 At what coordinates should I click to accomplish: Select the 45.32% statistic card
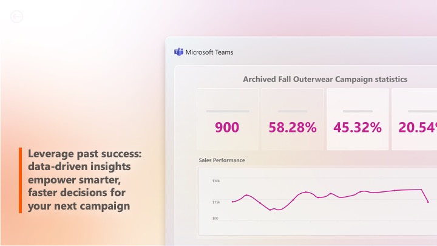pos(357,120)
